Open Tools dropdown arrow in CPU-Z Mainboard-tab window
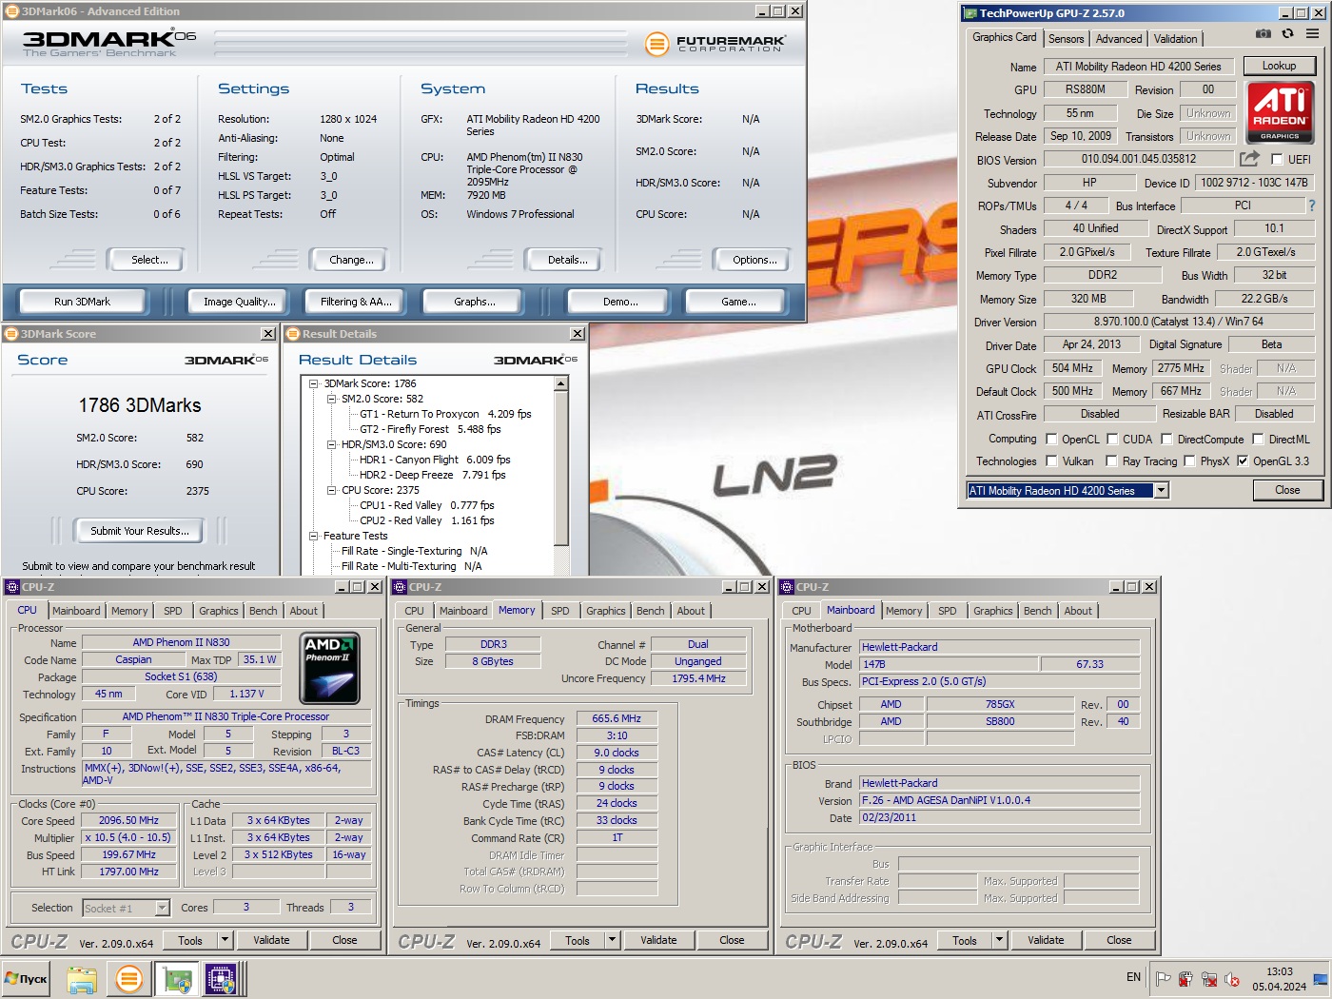 click(x=1000, y=940)
